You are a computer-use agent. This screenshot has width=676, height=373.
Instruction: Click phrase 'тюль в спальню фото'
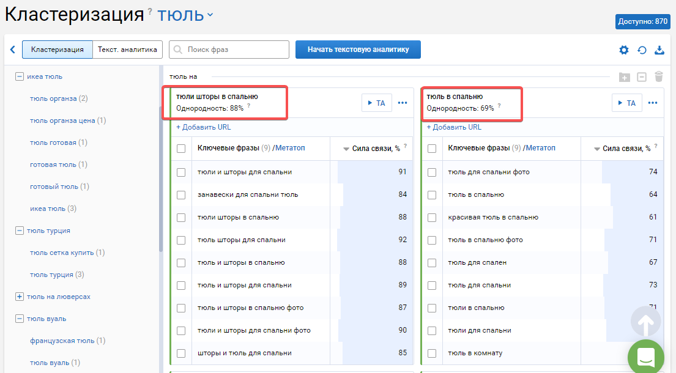[x=486, y=240]
